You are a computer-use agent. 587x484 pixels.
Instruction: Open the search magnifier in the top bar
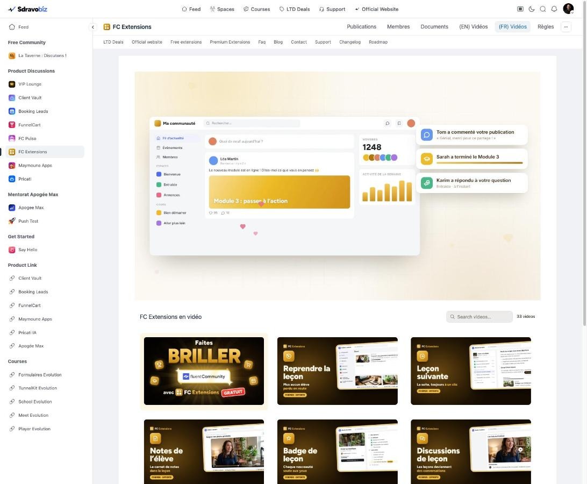pyautogui.click(x=543, y=9)
